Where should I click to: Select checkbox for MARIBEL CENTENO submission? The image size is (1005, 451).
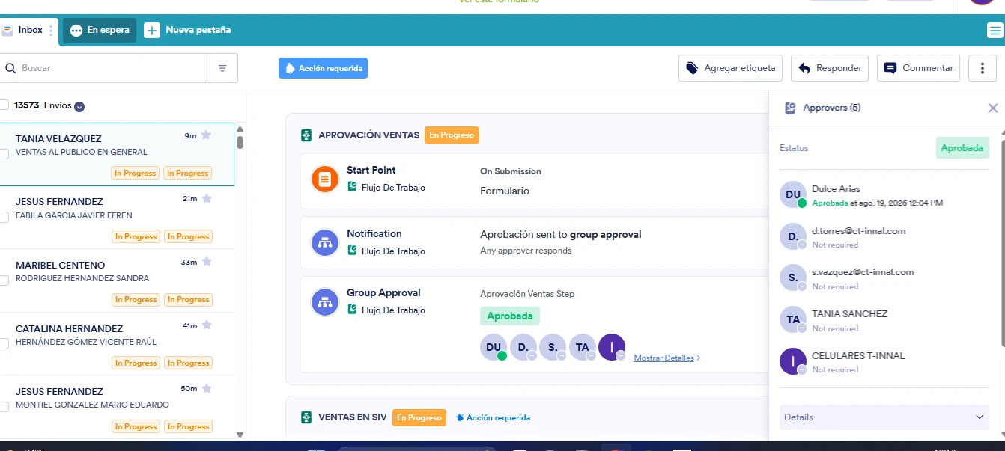pyautogui.click(x=4, y=280)
